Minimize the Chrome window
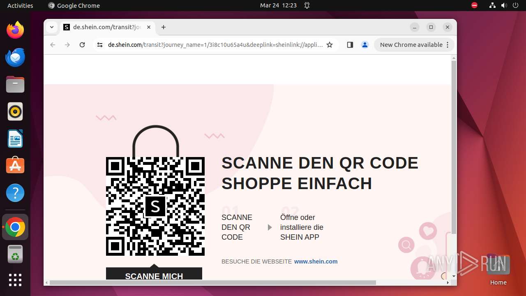This screenshot has height=296, width=526. tap(415, 27)
